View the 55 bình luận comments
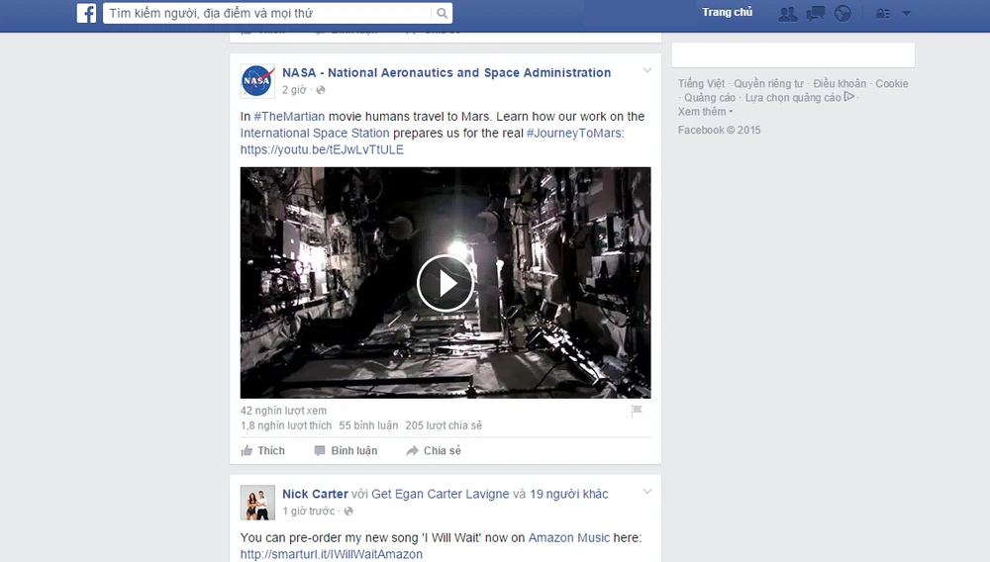990x562 pixels. [x=368, y=425]
